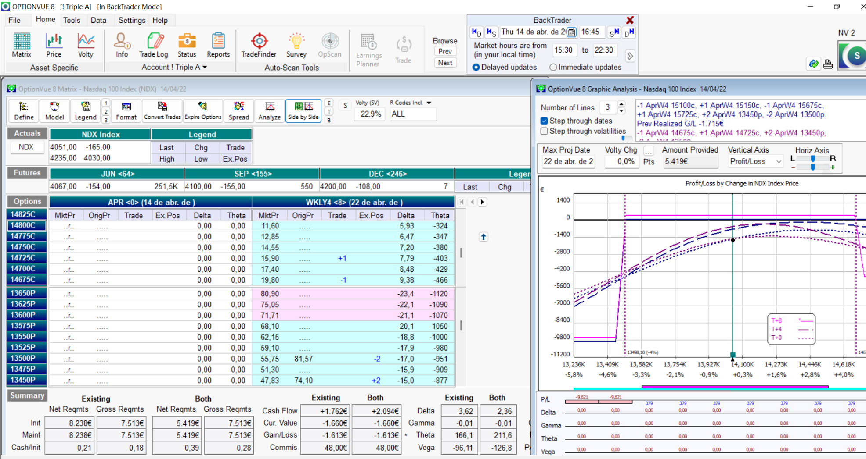Click Legend in Matrix toolbar
The width and height of the screenshot is (866, 459).
85,110
